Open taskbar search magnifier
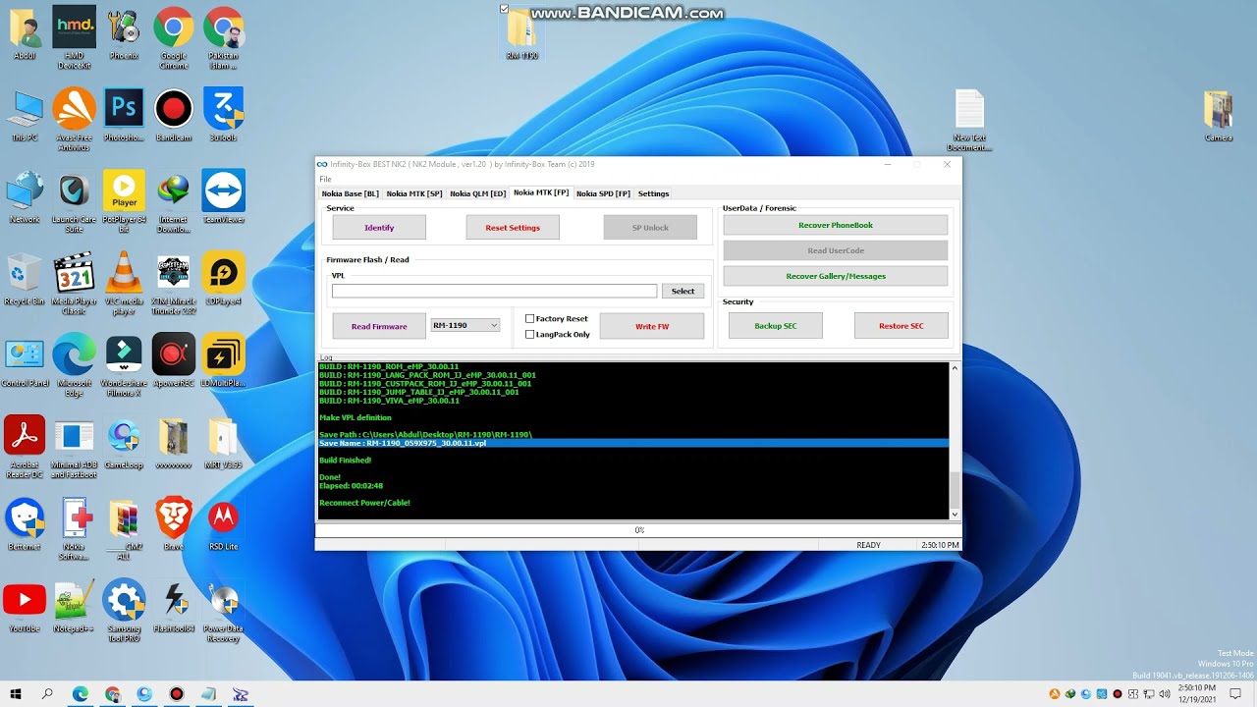Screen dimensions: 1257x707 pos(47,694)
